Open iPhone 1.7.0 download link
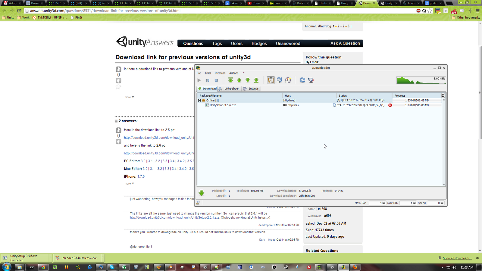This screenshot has height=271, width=482. [x=141, y=177]
